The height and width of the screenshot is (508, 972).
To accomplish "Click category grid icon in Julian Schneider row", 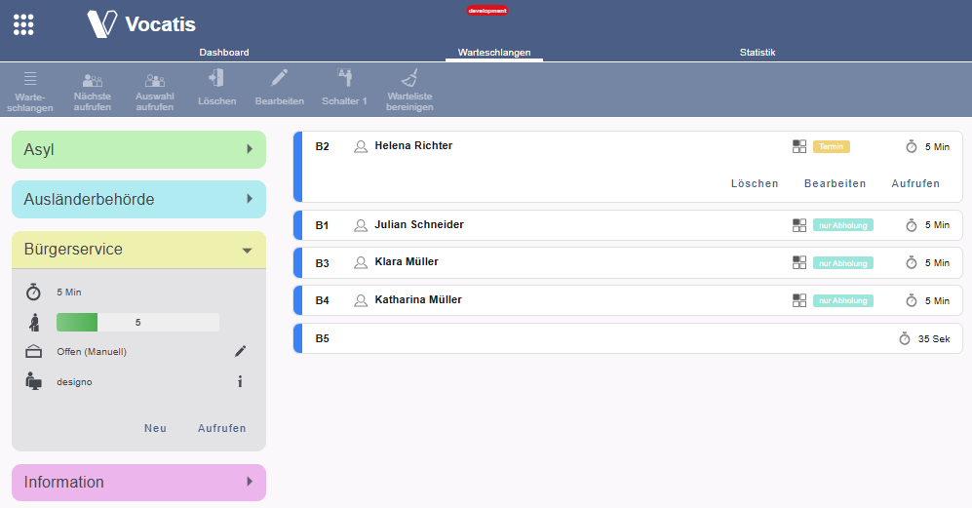I will 799,225.
